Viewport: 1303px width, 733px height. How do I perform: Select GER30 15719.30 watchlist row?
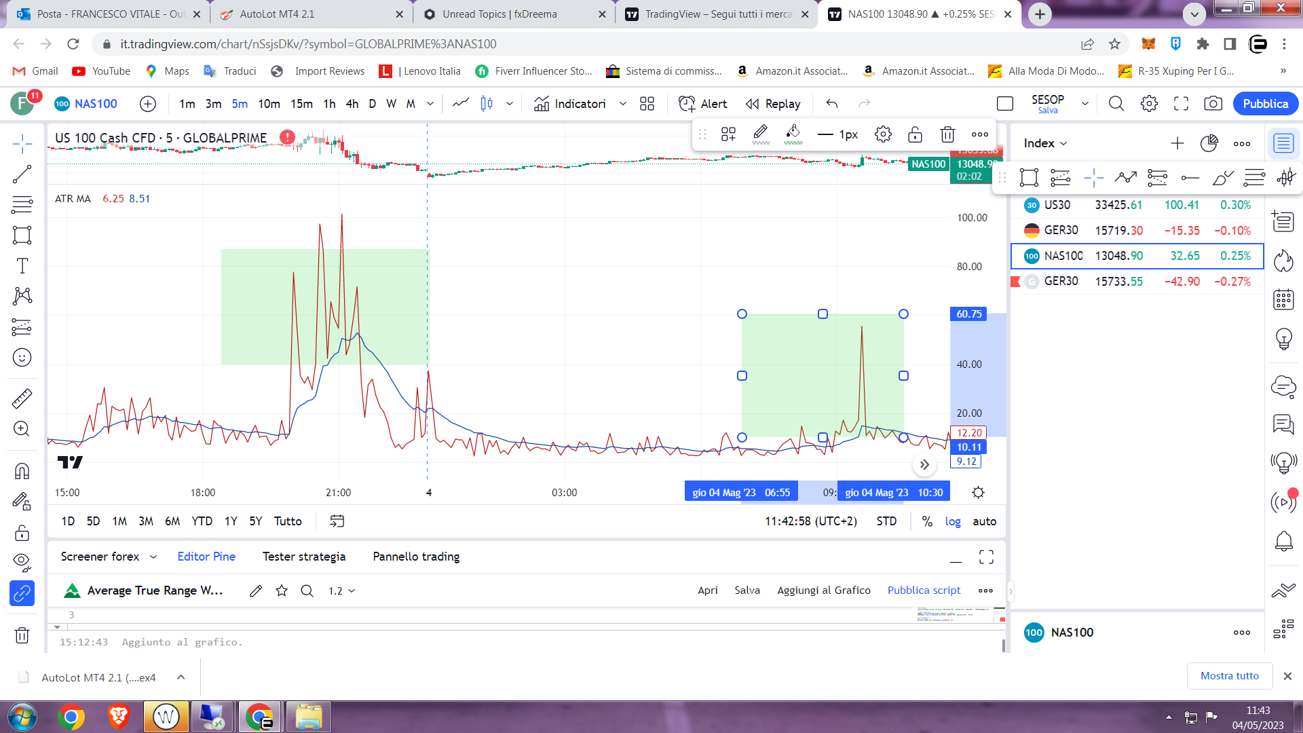coord(1137,231)
